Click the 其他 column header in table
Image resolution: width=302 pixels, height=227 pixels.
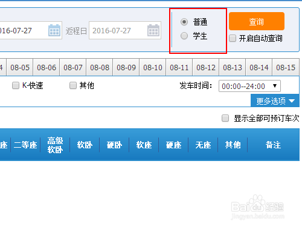[233, 145]
